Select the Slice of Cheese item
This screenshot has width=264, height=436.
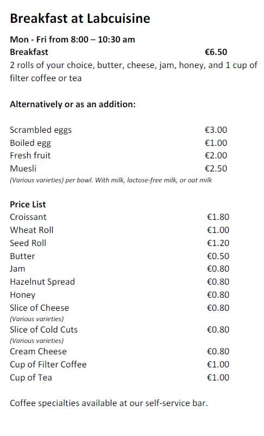tap(40, 308)
